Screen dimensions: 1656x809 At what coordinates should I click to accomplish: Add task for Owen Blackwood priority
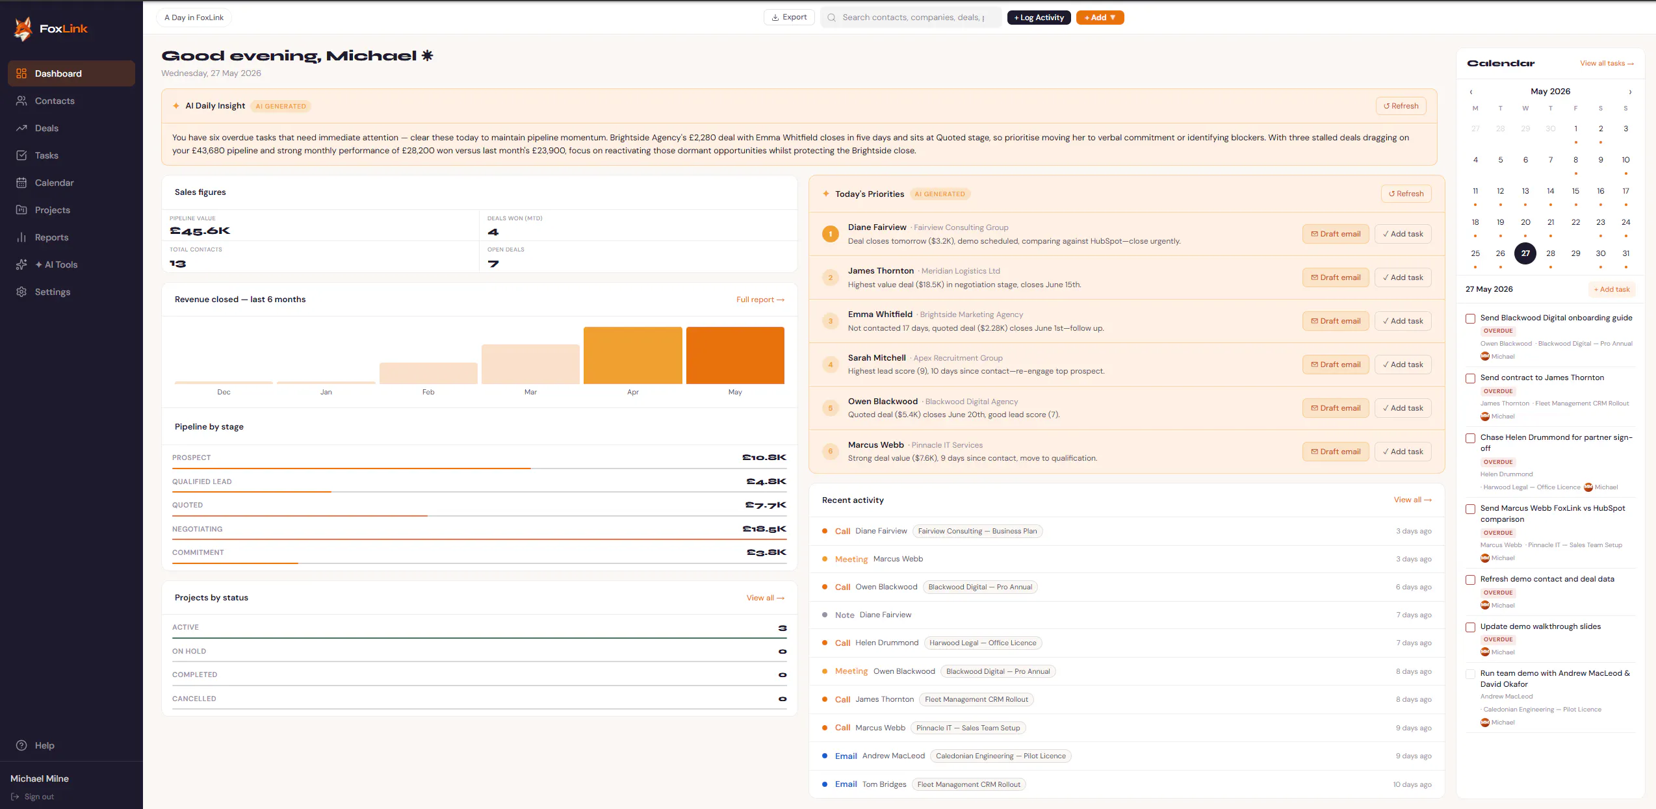coord(1403,408)
